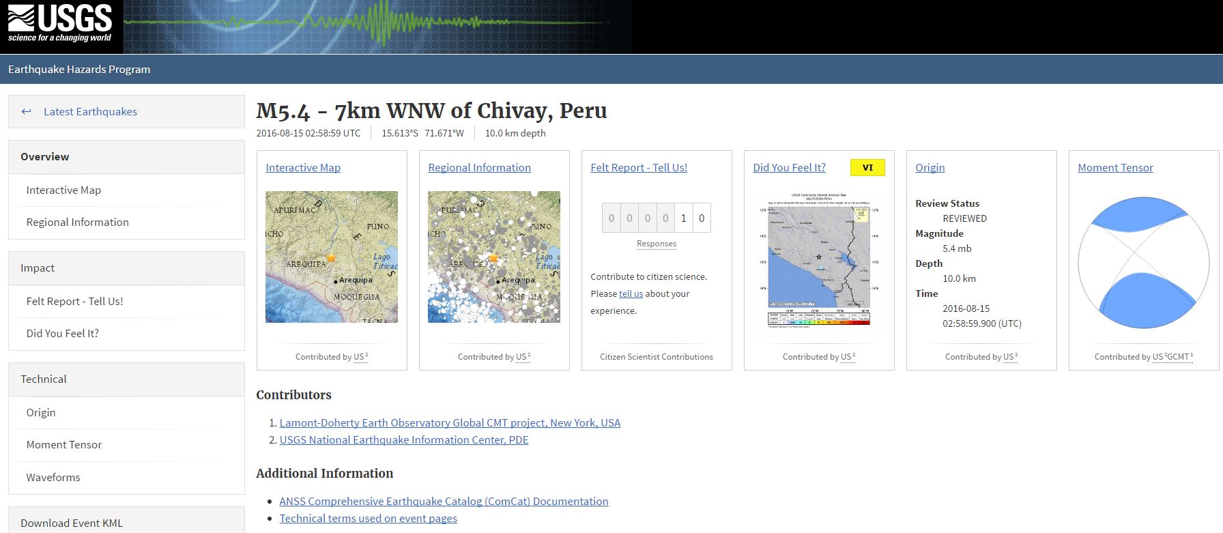
Task: Open Waveforms from the Technical section
Action: tap(53, 478)
